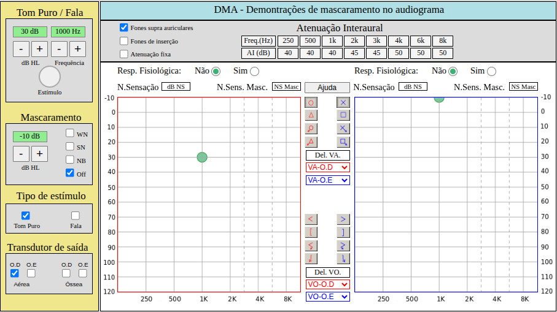Open the blue VA-O.E dropdown
Viewport: 557px width, 312px height.
327,180
